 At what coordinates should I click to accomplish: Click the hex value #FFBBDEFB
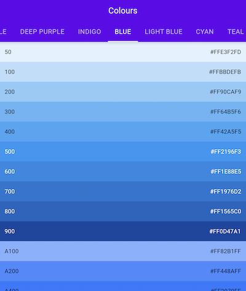pos(225,72)
